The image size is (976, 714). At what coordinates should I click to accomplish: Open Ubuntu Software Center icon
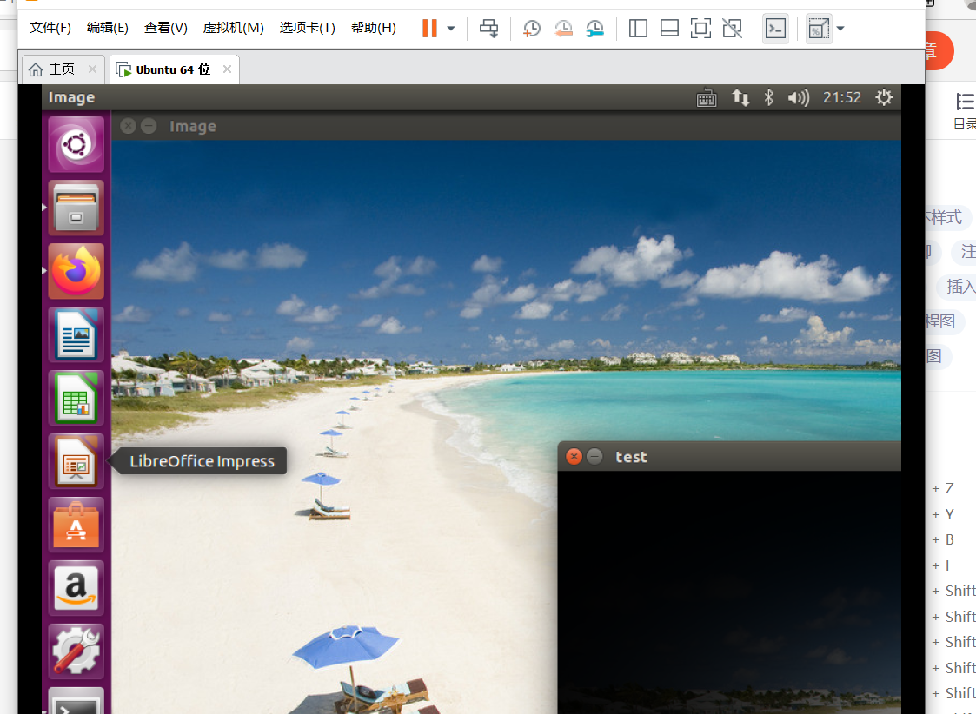[x=76, y=525]
